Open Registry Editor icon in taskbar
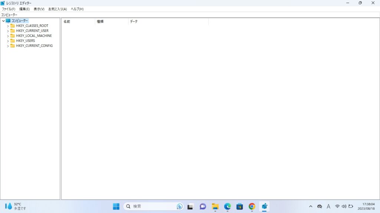This screenshot has width=380, height=213. 264,206
